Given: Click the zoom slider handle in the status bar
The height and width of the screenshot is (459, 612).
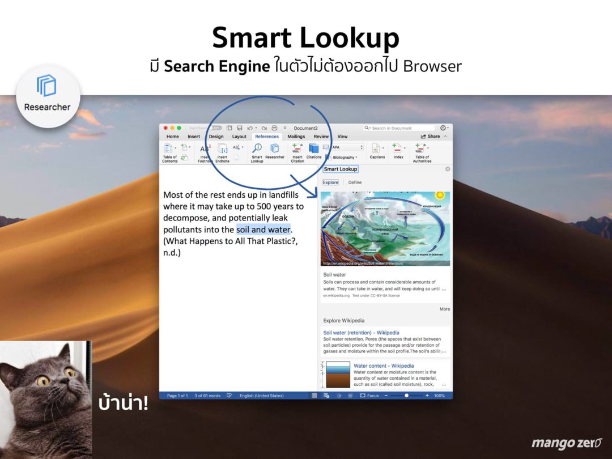Looking at the screenshot, I should pyautogui.click(x=406, y=396).
